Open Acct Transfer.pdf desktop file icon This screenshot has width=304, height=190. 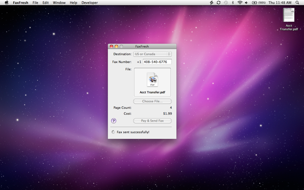(x=288, y=16)
